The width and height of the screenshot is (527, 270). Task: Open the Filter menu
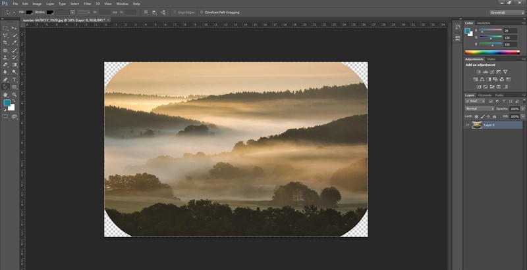tap(87, 3)
